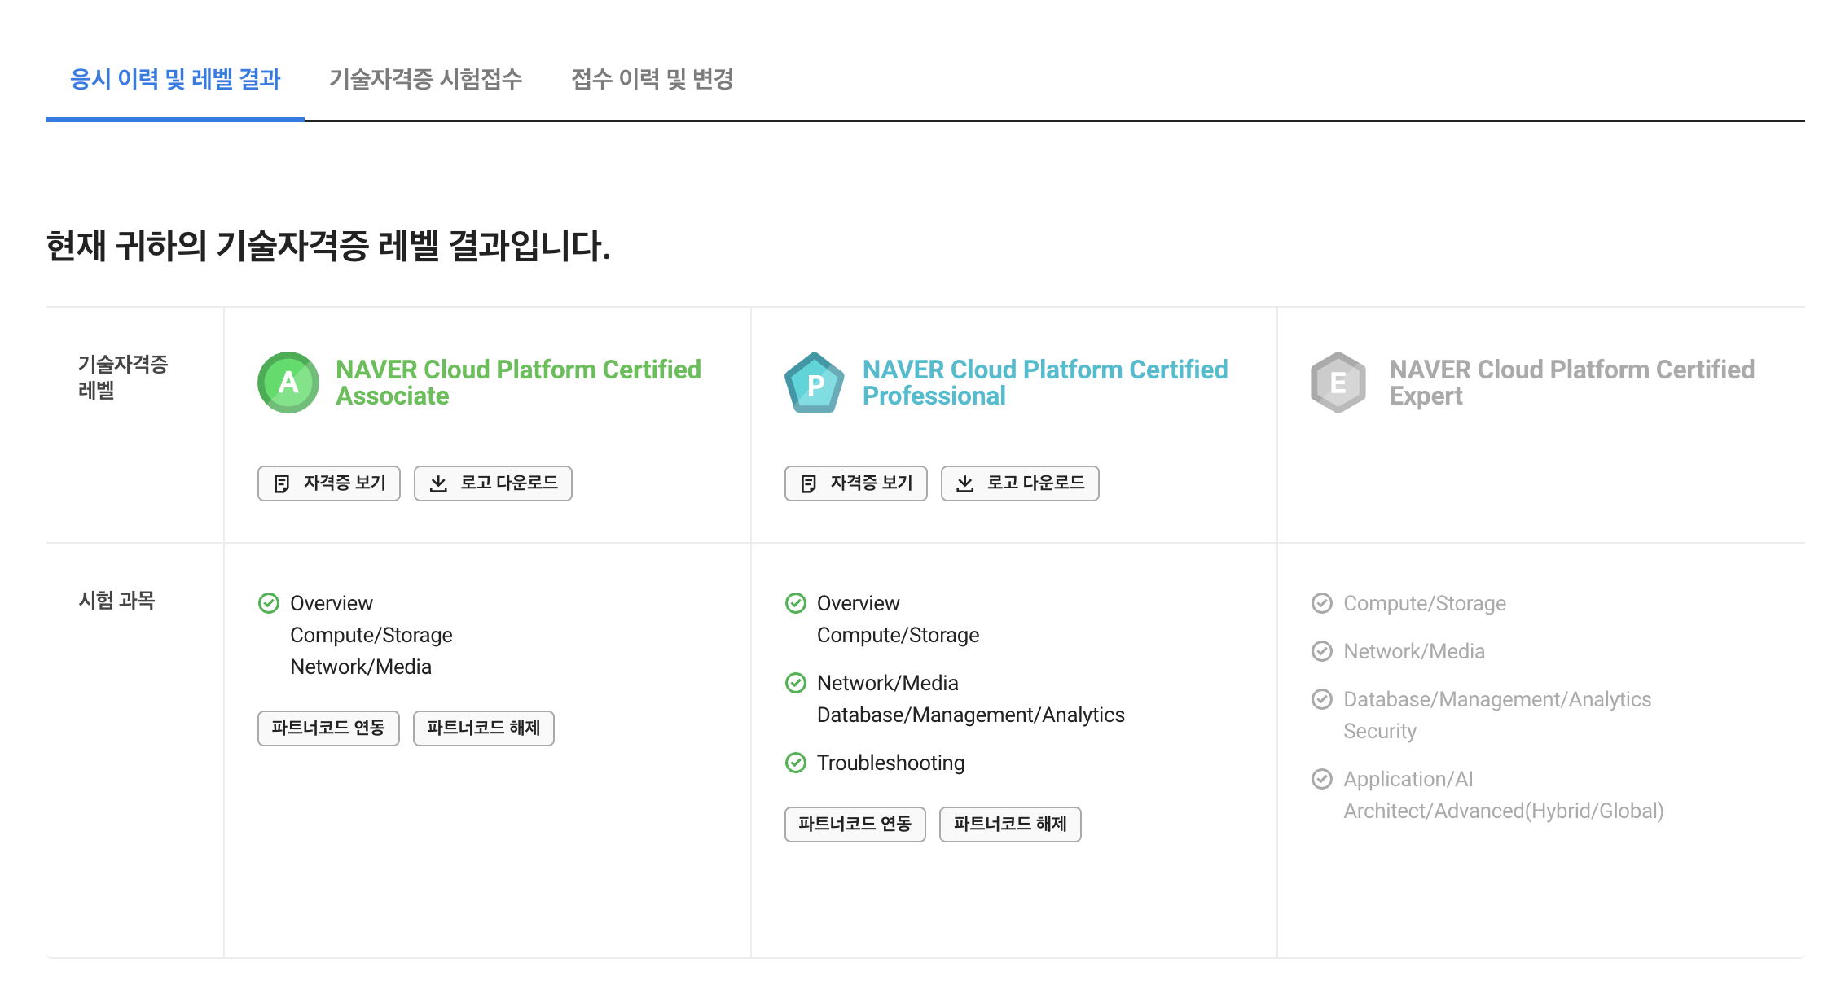Click Security subject in Expert column

(1380, 731)
